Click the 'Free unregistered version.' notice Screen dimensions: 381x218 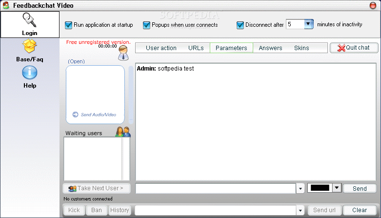[99, 42]
